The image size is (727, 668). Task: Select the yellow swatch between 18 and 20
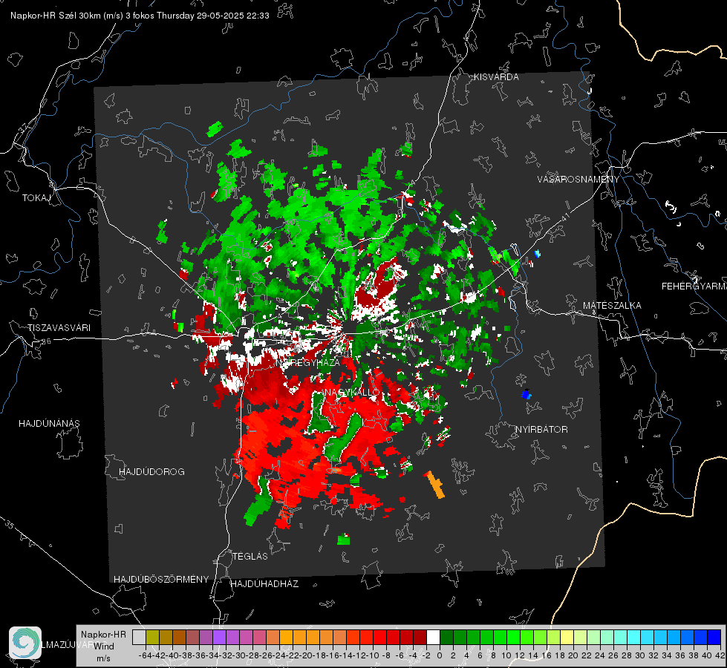(567, 637)
